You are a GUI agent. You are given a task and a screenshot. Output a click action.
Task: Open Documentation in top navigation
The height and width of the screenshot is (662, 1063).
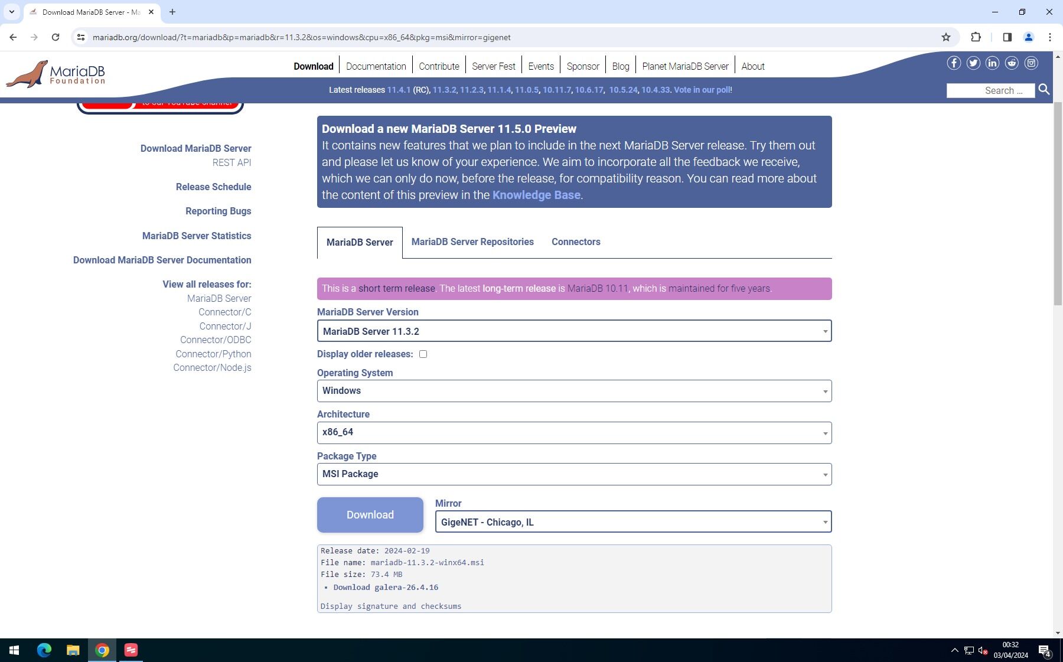[376, 66]
